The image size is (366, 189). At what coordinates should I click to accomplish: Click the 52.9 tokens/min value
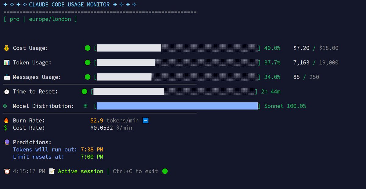point(114,120)
